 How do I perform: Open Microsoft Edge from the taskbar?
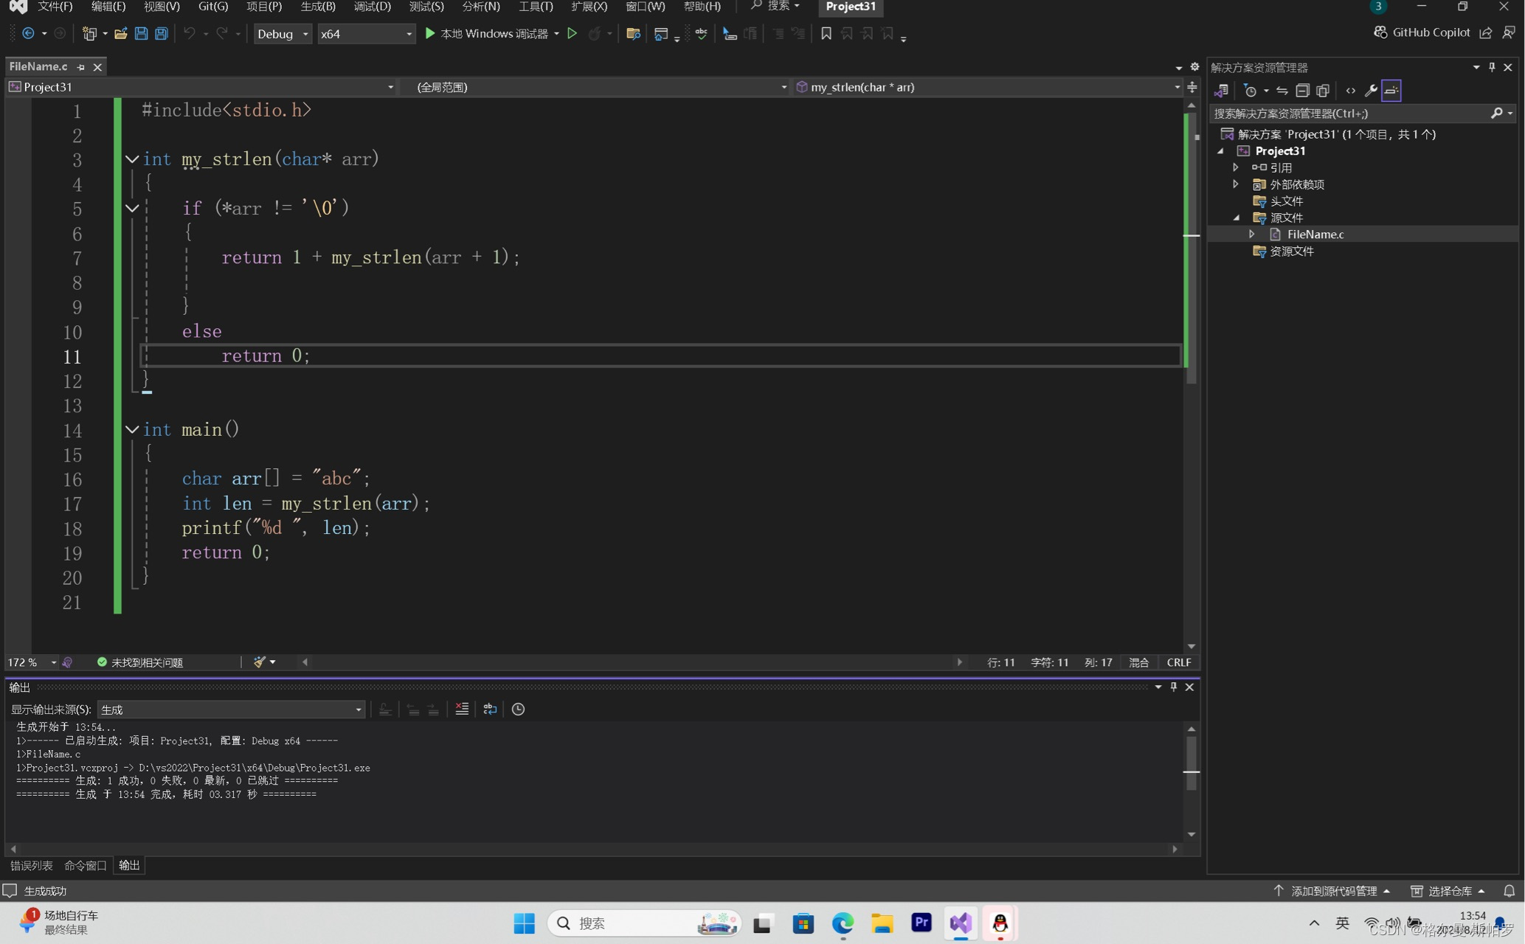(843, 923)
